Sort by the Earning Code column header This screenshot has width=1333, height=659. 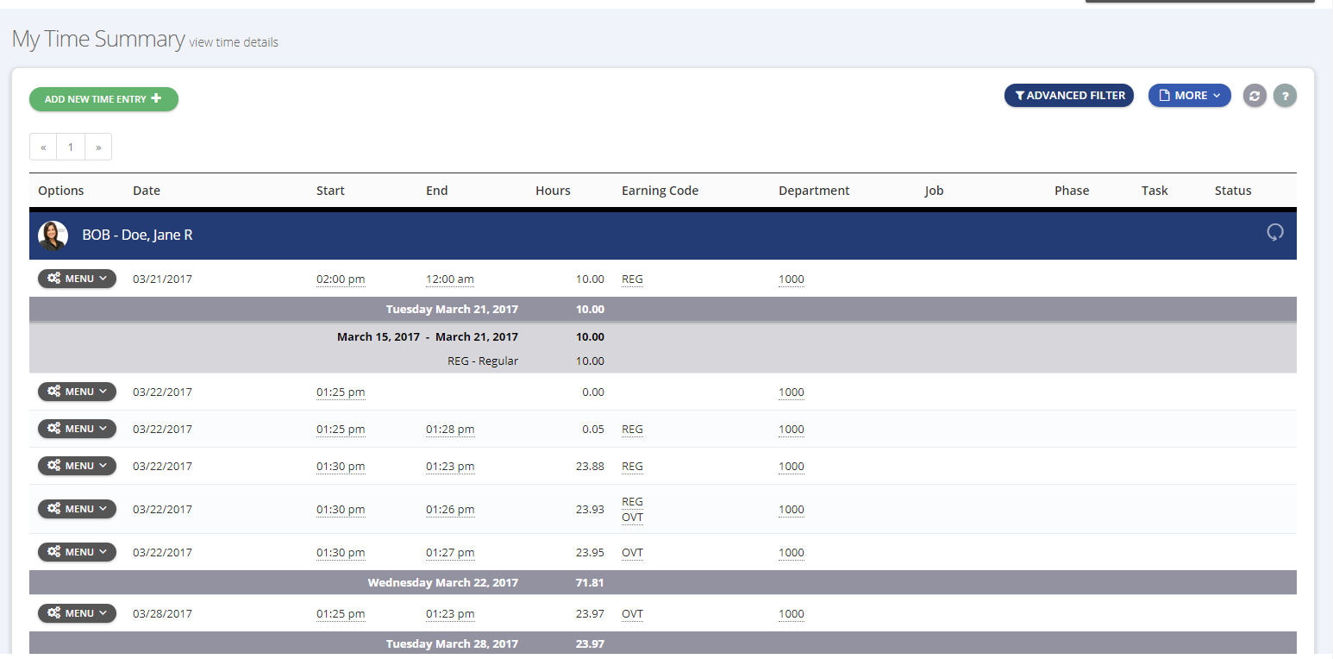coord(660,191)
